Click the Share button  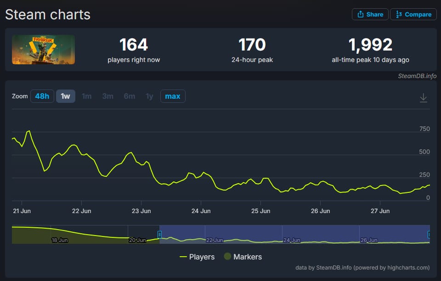370,14
